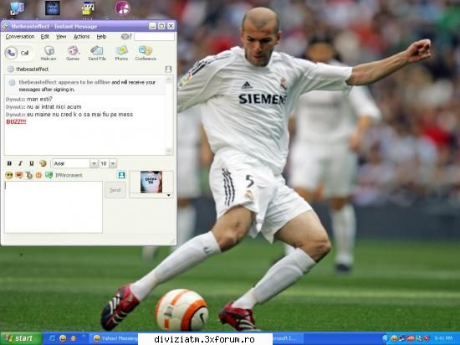Toggle Italic text formatting

point(20,163)
